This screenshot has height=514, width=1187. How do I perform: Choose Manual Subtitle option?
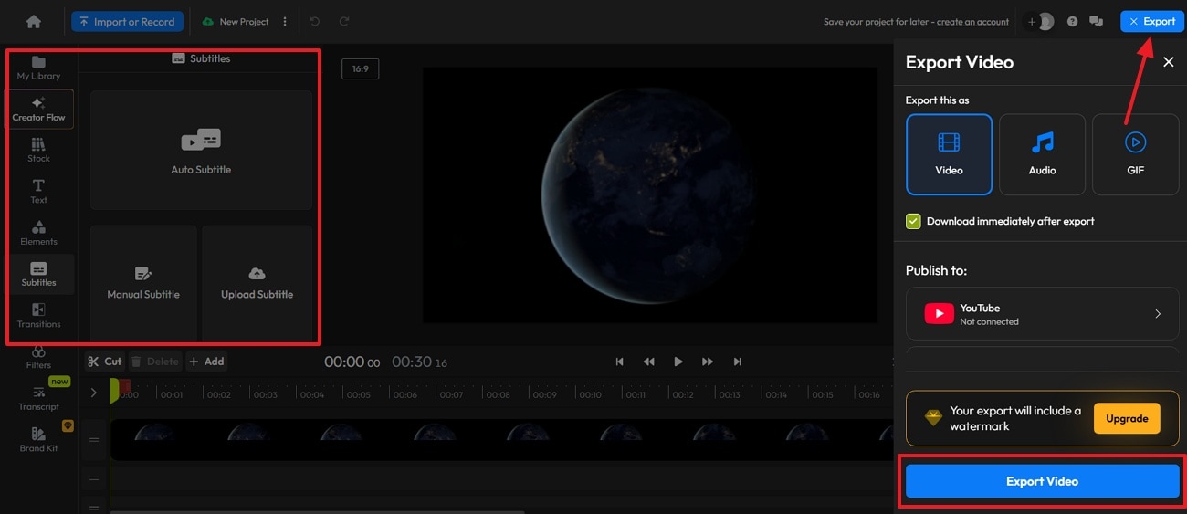click(143, 283)
